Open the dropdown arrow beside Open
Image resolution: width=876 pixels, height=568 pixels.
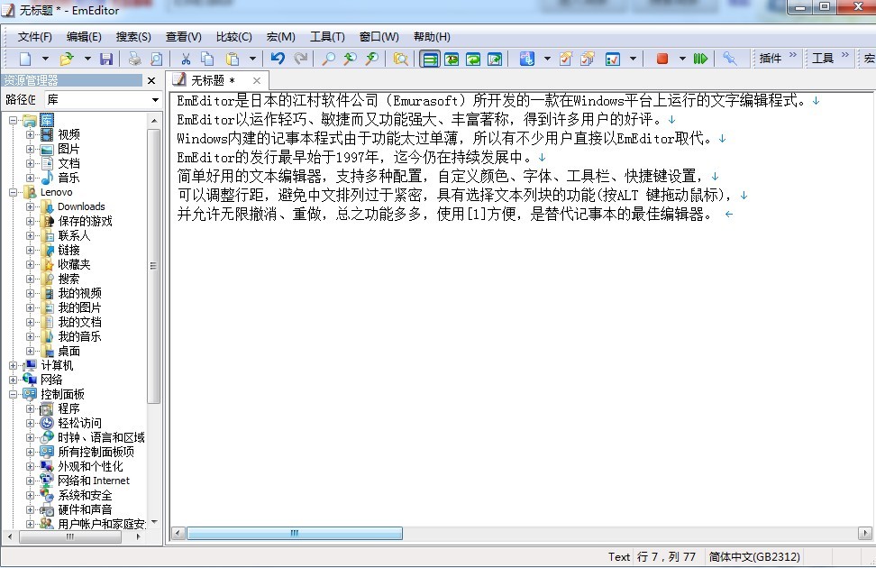[87, 59]
